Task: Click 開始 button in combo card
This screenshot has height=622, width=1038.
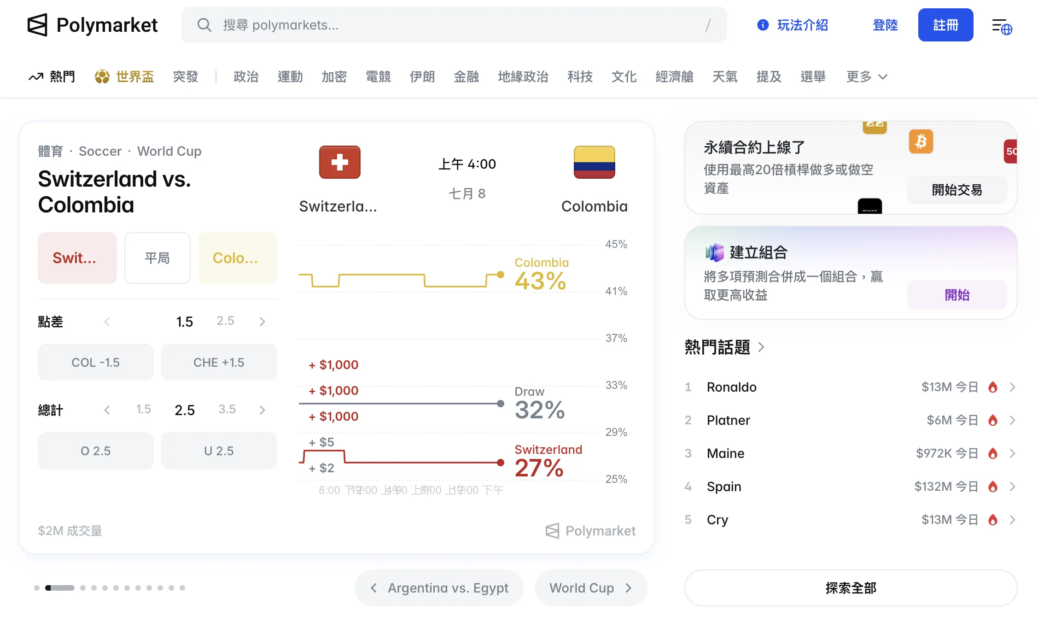Action: coord(957,295)
